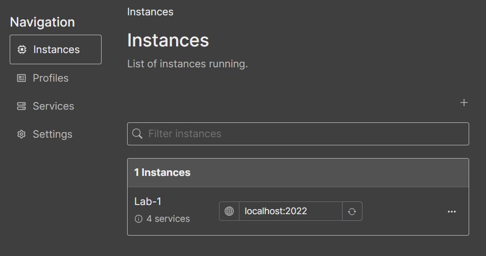This screenshot has width=486, height=256.
Task: Click the Settings gear icon
Action: [x=21, y=134]
